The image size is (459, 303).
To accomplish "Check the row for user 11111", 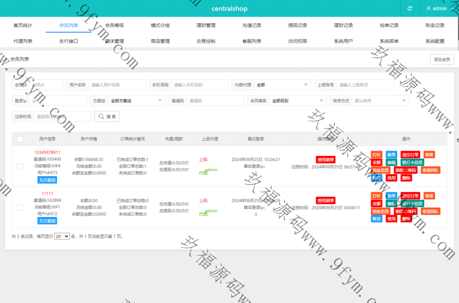I will click(x=20, y=208).
